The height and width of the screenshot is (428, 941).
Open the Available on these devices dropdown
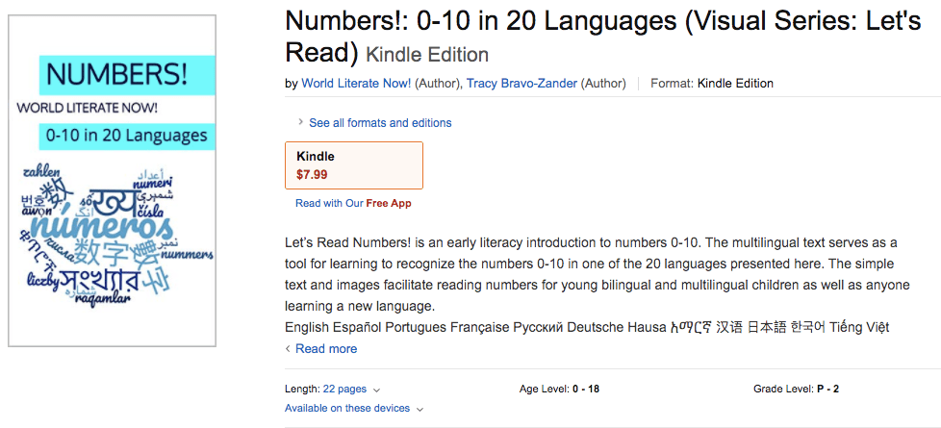point(347,409)
